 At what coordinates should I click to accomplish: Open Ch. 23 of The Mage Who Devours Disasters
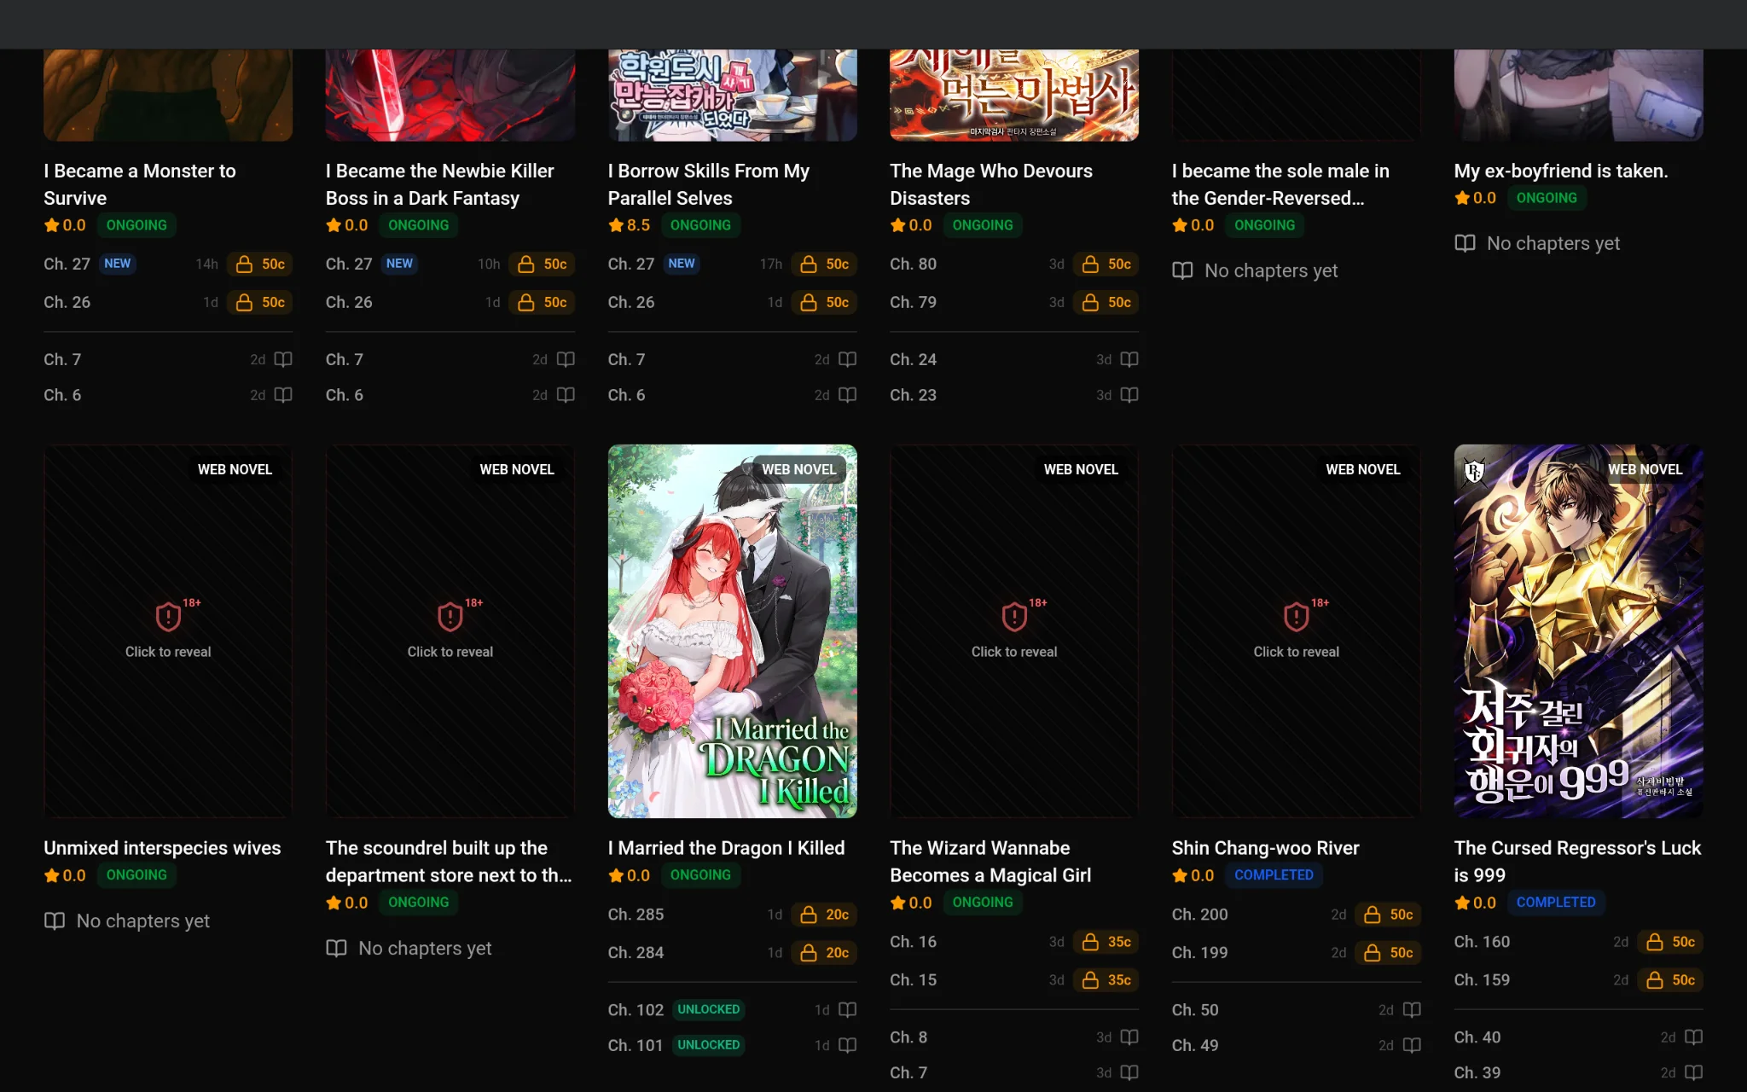coord(1014,395)
